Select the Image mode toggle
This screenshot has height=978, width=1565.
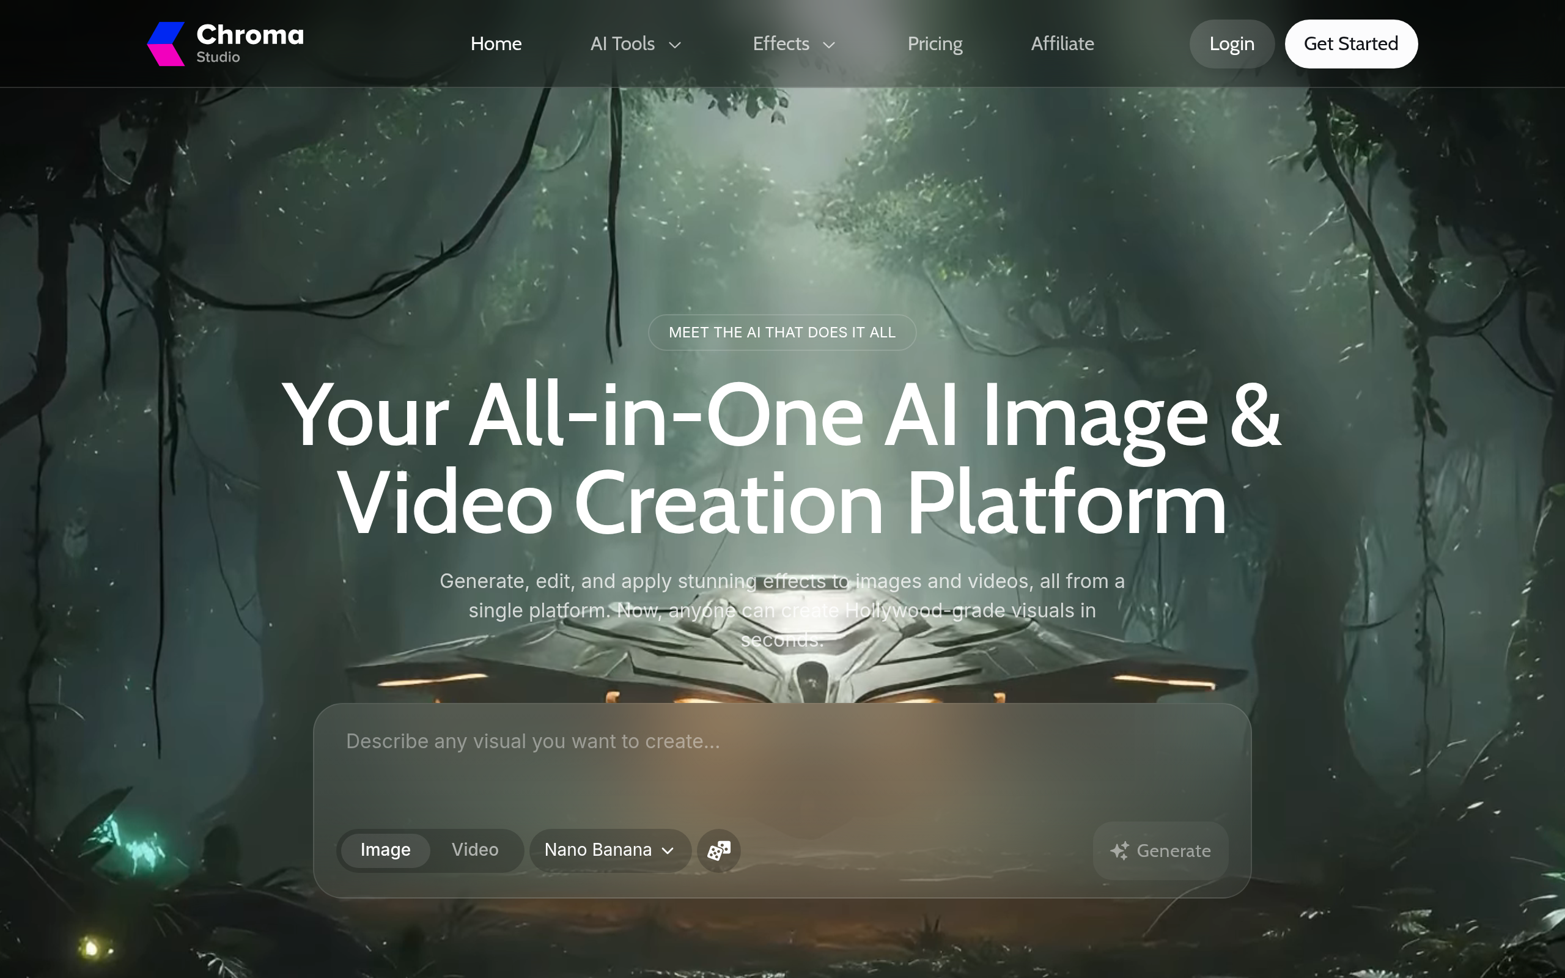pos(385,850)
